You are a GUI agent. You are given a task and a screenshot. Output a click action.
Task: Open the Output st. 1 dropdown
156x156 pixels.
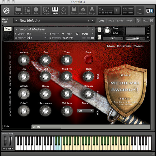coord(31,34)
